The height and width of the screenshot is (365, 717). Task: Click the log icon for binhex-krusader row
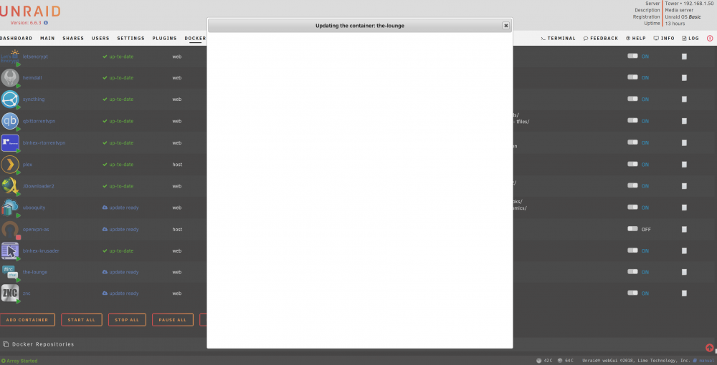coord(684,251)
